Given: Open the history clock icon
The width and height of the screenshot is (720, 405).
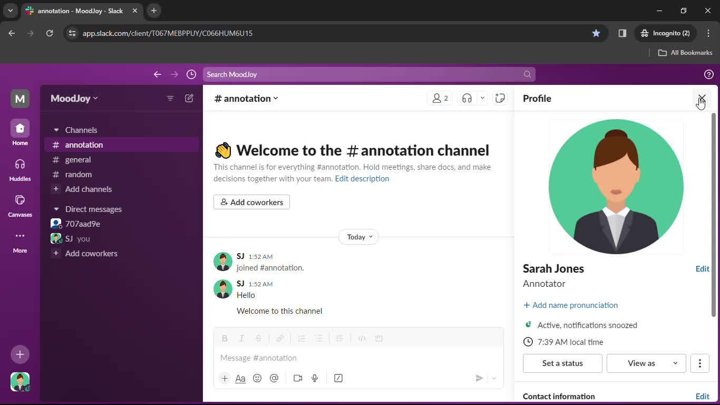Looking at the screenshot, I should click(x=191, y=74).
